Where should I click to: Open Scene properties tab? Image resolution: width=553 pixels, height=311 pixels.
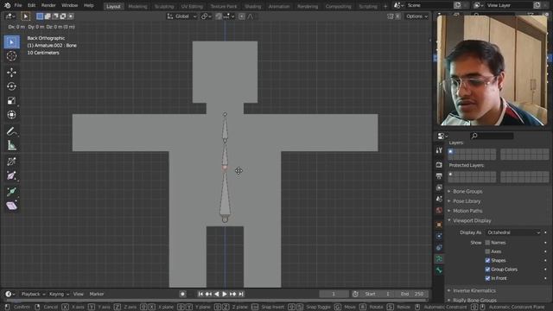(x=439, y=199)
